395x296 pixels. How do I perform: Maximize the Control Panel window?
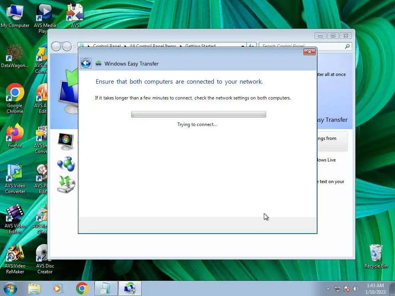point(333,36)
